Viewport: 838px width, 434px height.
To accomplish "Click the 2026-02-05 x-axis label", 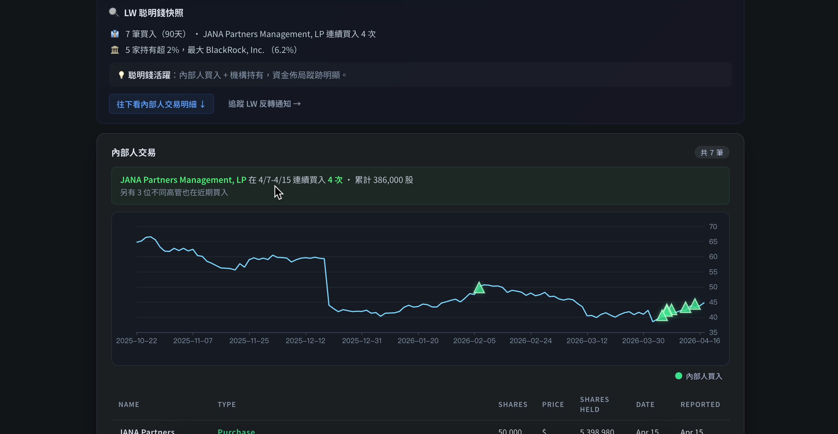I will coord(474,340).
